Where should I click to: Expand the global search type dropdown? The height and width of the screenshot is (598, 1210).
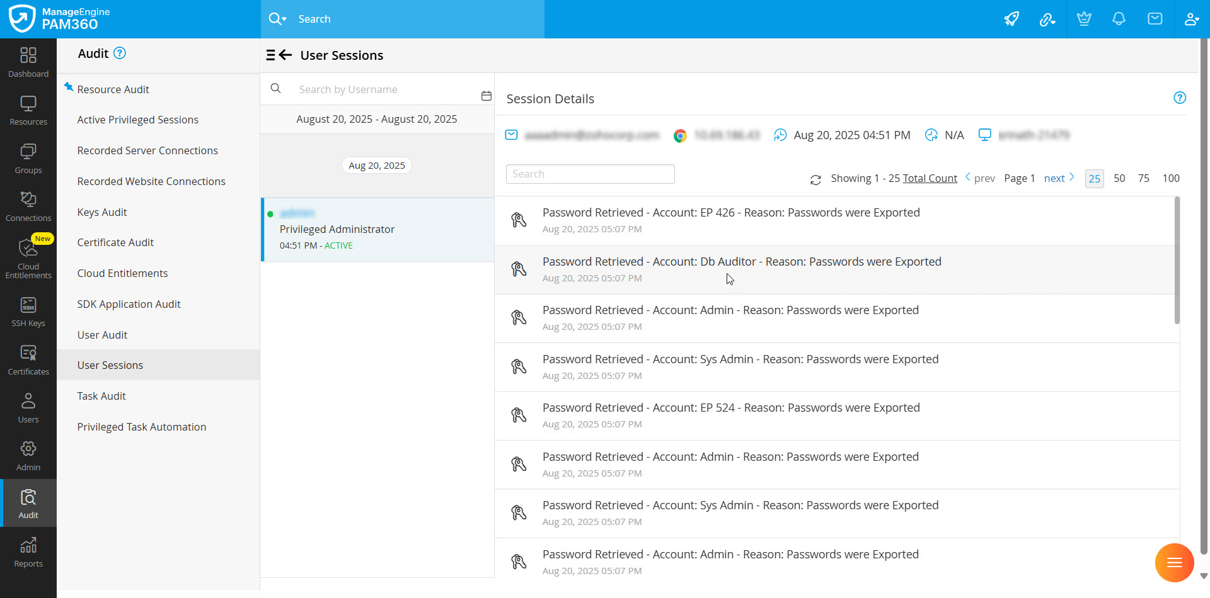coord(277,19)
